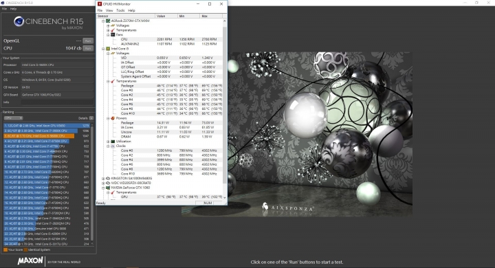Click the 2261 RPM CPU fan value
The height and width of the screenshot is (268, 495).
click(164, 39)
